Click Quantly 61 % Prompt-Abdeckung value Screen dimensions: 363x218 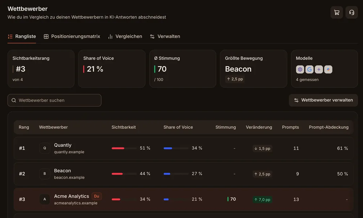(342, 148)
